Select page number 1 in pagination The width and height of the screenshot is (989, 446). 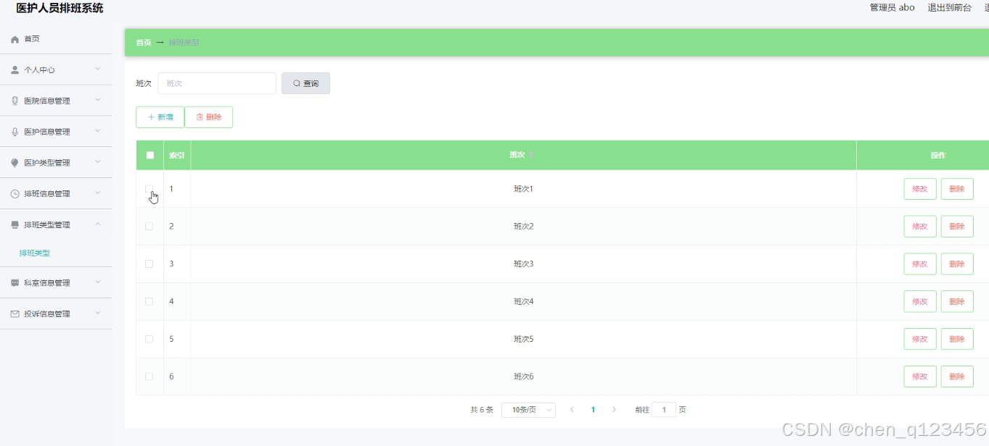[593, 410]
